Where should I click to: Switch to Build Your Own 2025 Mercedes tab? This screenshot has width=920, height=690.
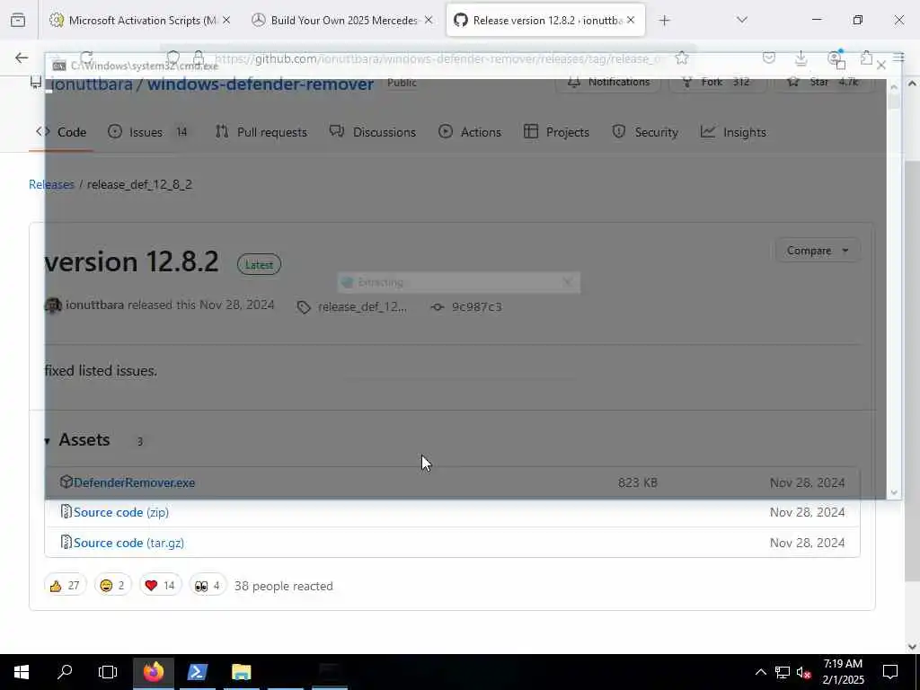pos(344,21)
